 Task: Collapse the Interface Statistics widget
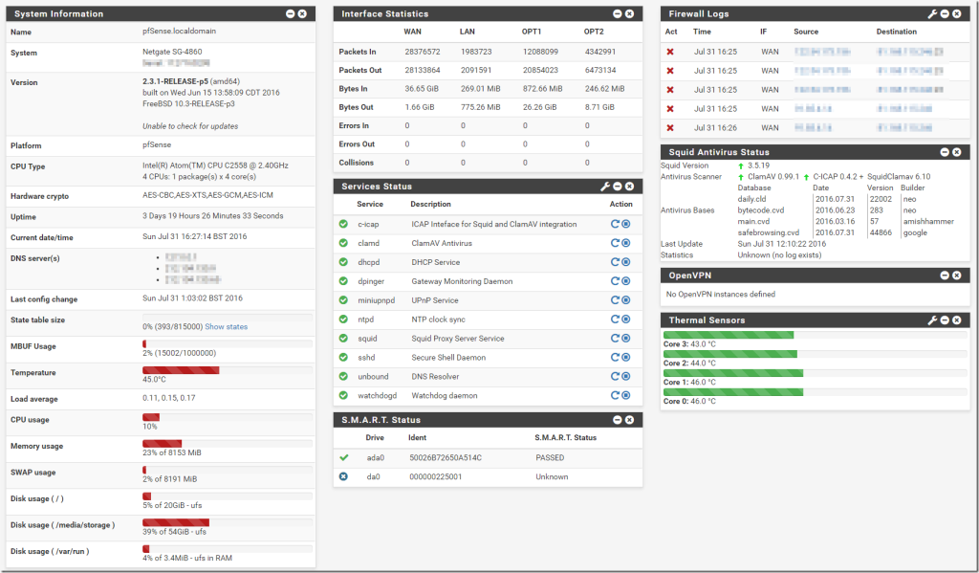tap(618, 14)
